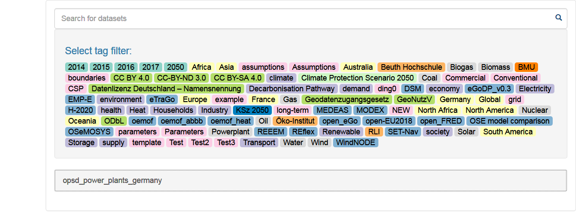Pick the Commercial tag

pyautogui.click(x=466, y=78)
